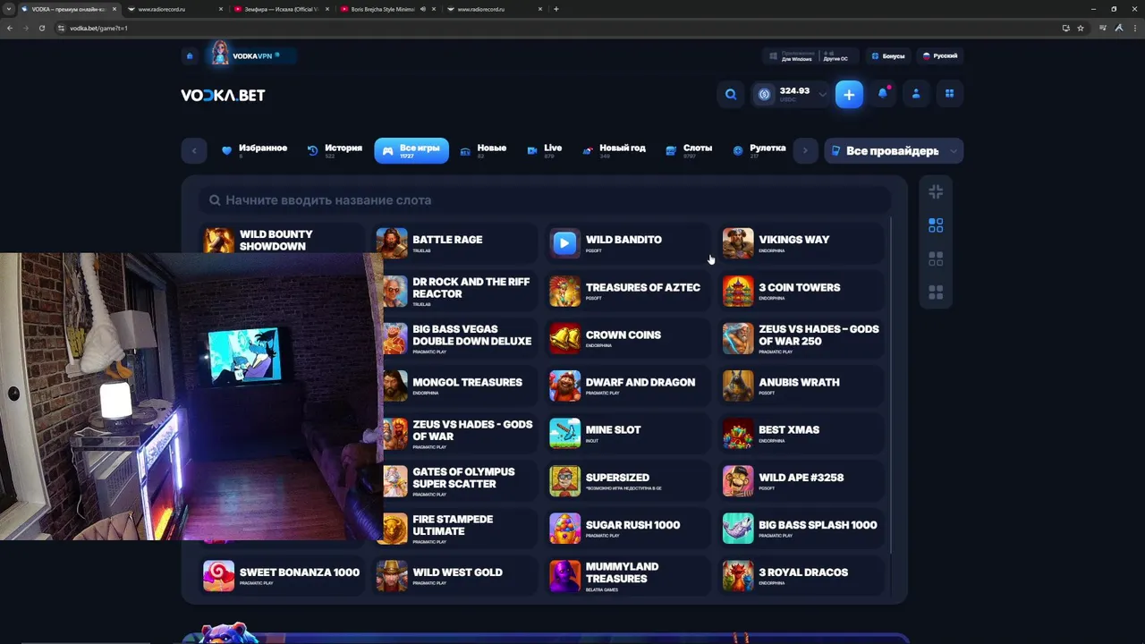Bookmark this page with the star icon

[x=1081, y=28]
